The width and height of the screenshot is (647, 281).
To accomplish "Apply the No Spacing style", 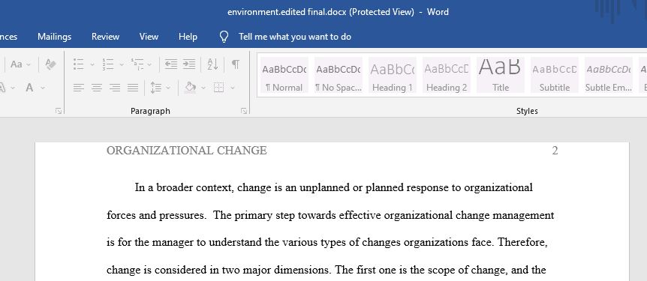I will point(339,75).
